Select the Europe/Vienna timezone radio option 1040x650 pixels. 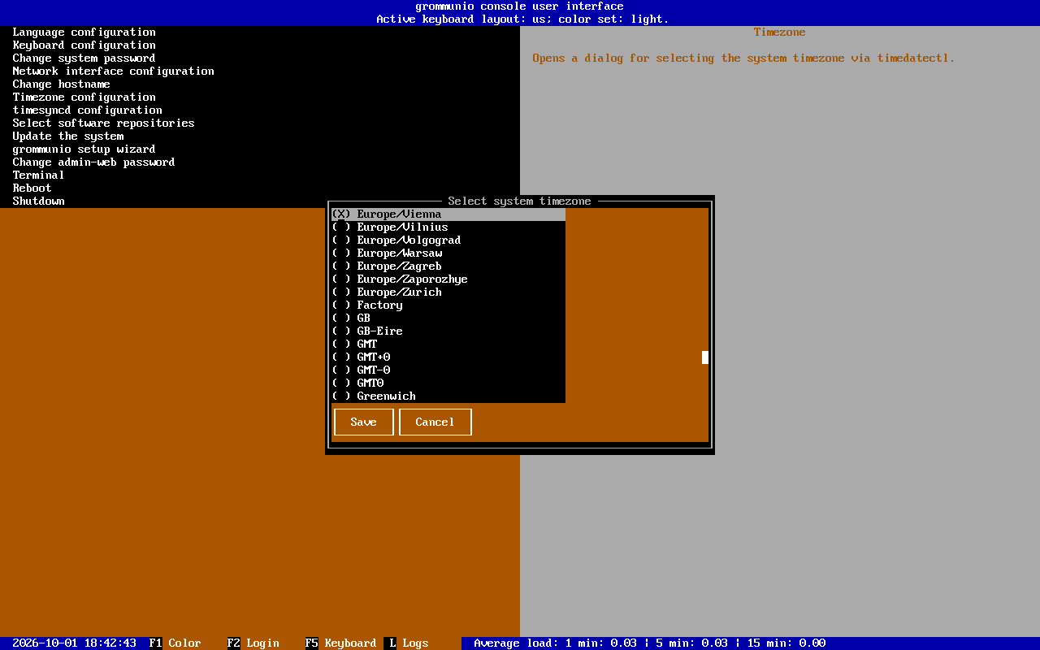[448, 214]
